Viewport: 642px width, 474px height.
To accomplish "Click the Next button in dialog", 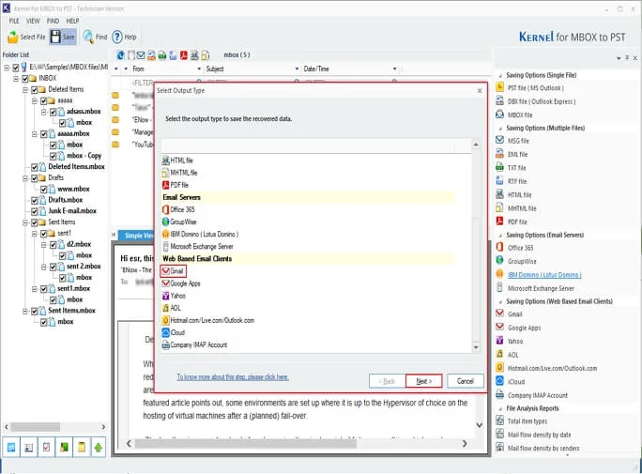I will point(423,381).
